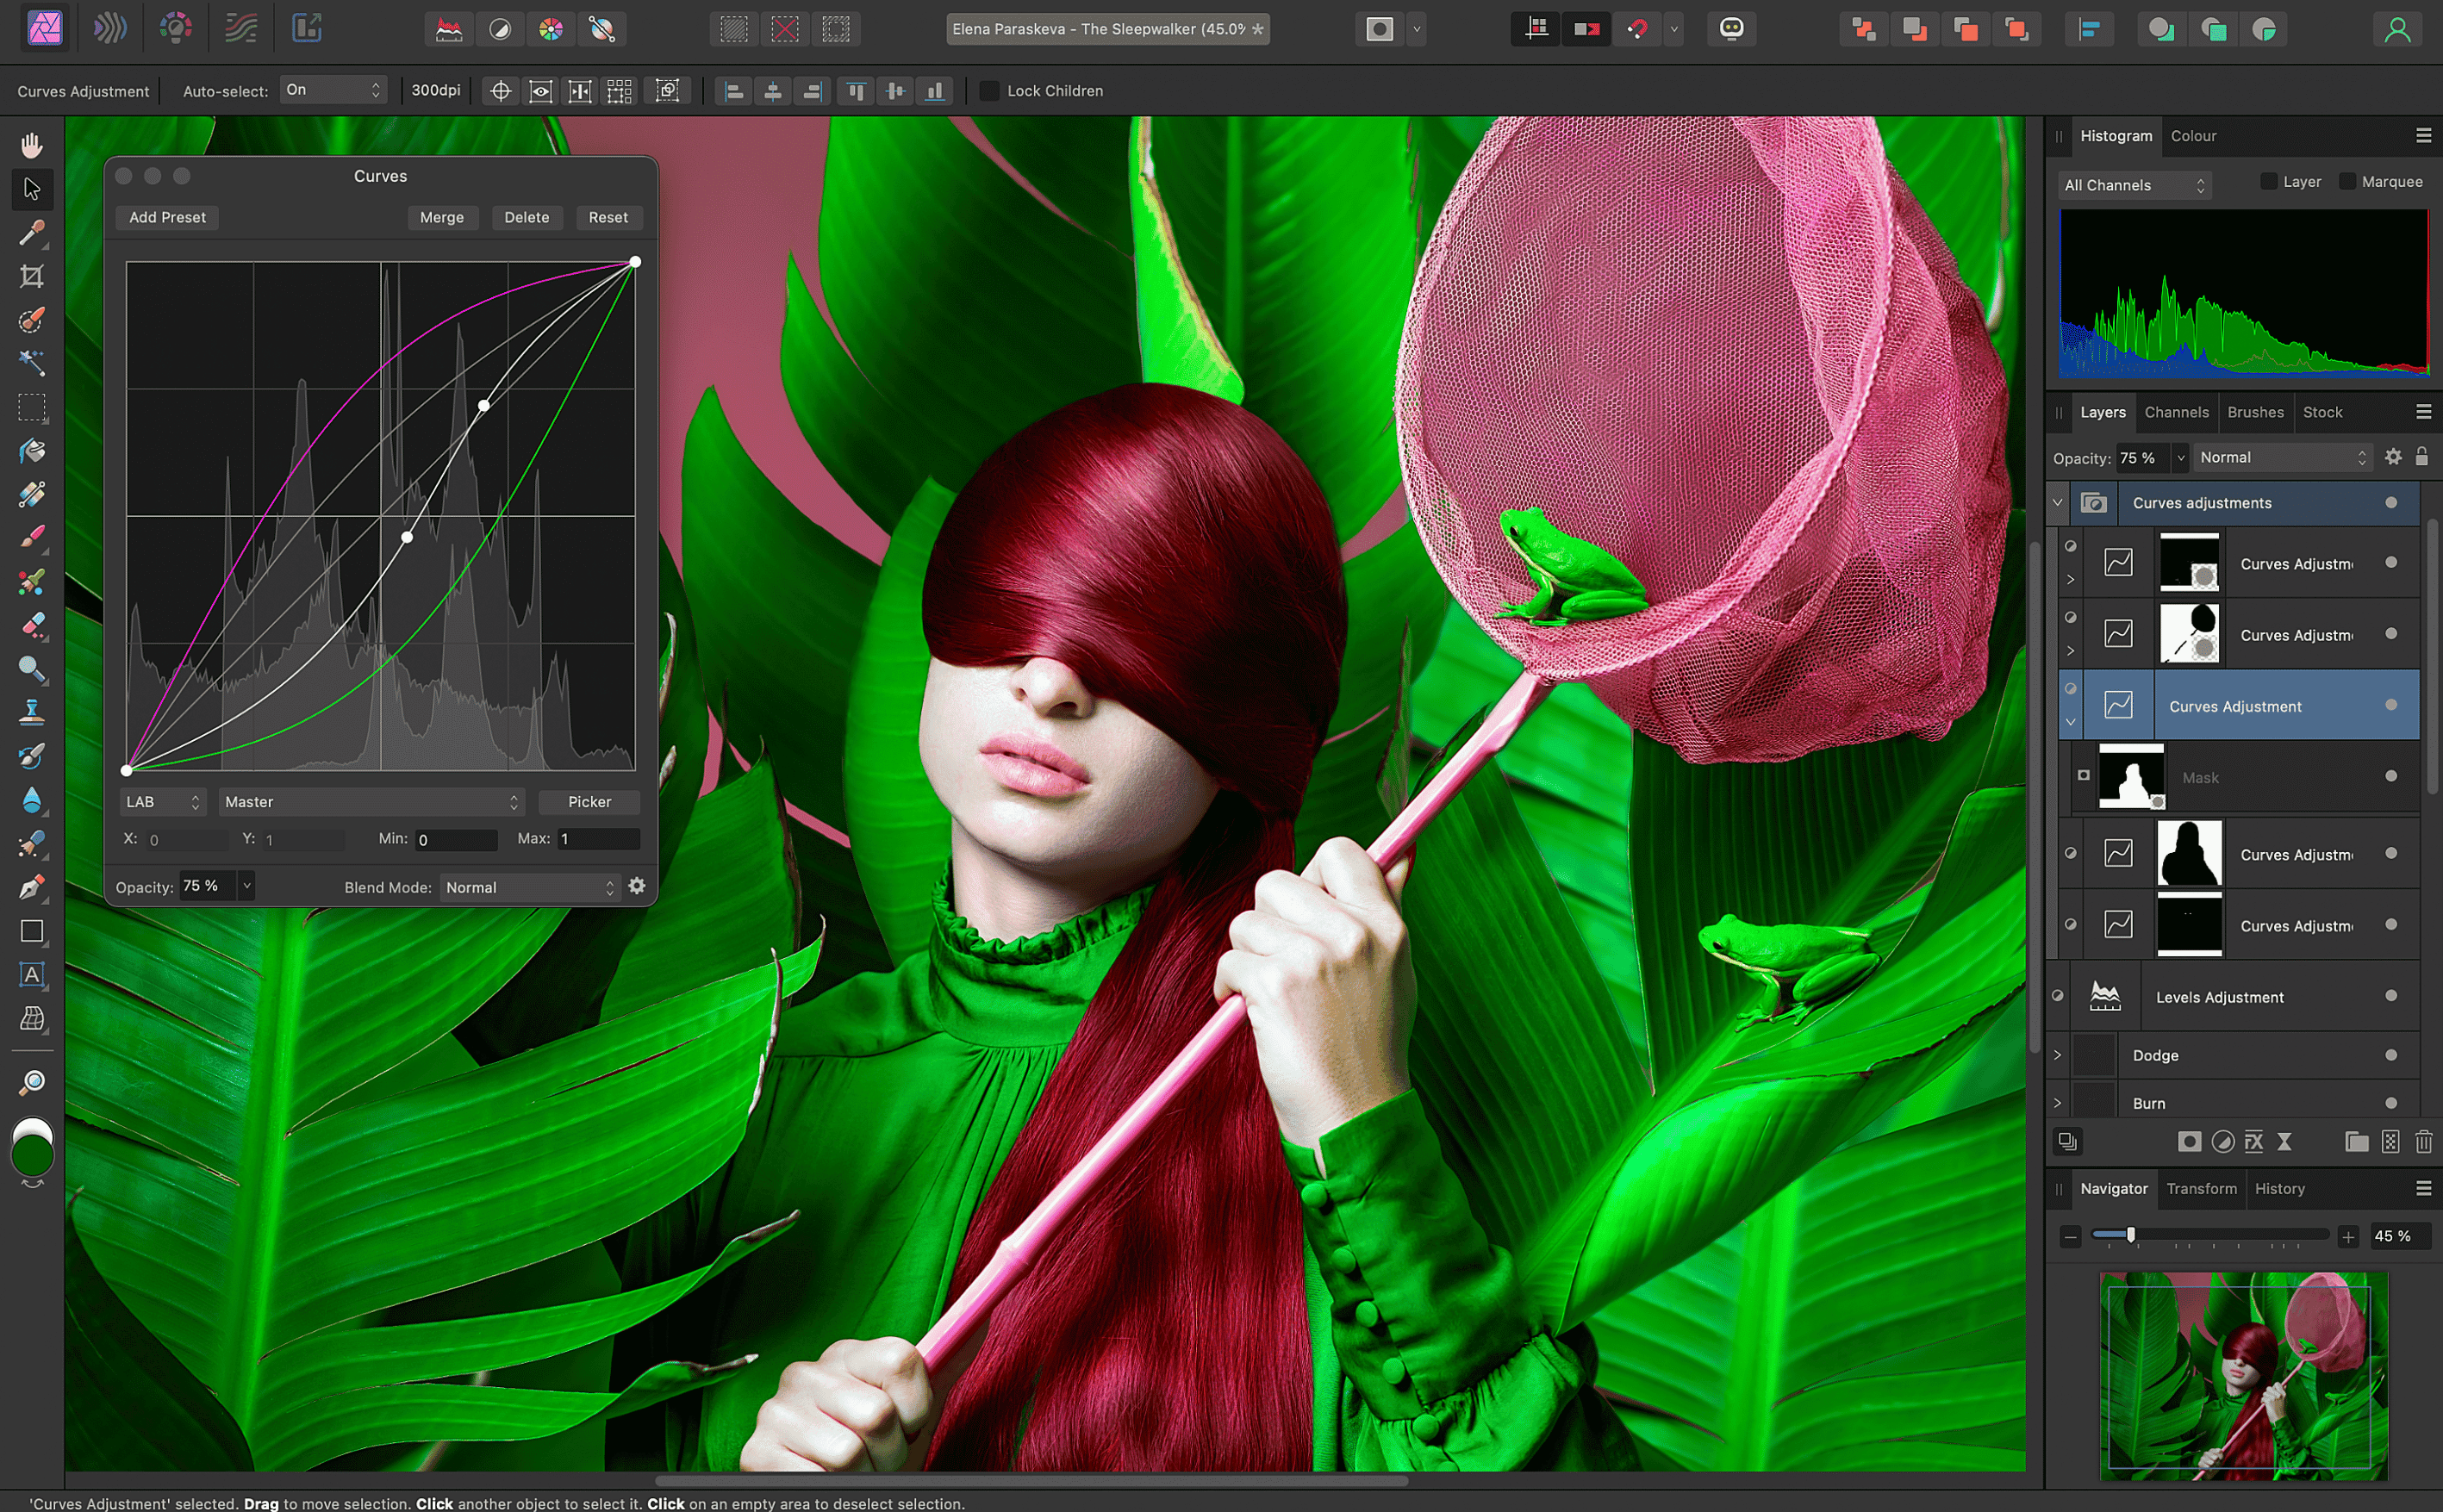This screenshot has height=1512, width=2443.
Task: Click the Add Preset button in the Curves dialog
Action: [166, 217]
